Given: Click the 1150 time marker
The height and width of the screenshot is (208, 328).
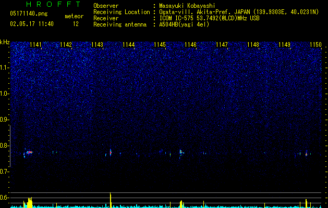Looking at the screenshot, I should pos(315,45).
